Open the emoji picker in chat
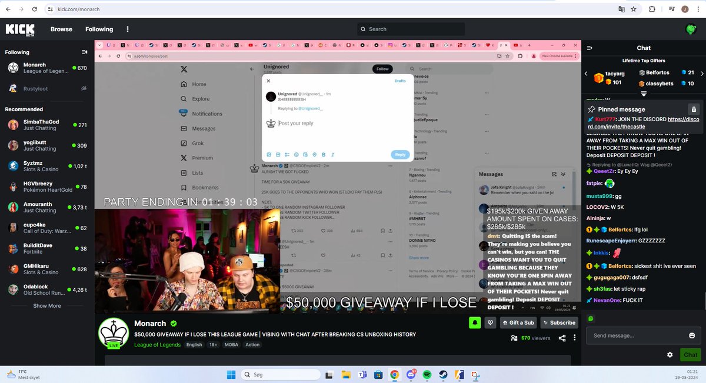Viewport: 706px width, 383px height. (692, 335)
